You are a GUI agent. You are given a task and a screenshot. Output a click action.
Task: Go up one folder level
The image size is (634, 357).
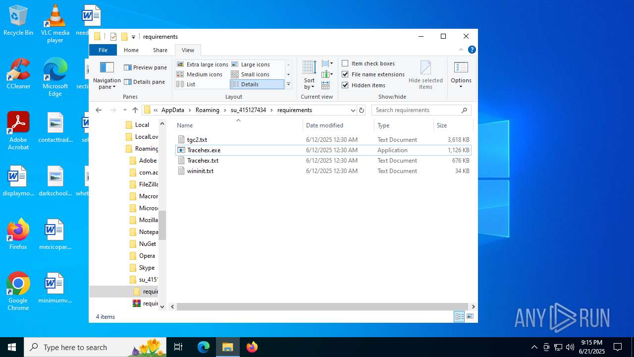135,110
